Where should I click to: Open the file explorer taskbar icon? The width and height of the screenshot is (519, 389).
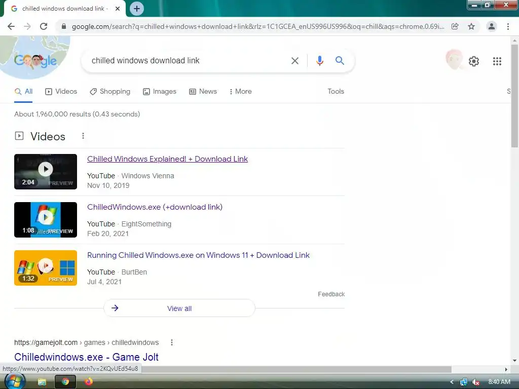(x=42, y=382)
